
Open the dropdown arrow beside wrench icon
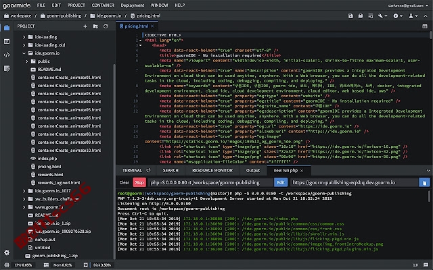(386, 16)
